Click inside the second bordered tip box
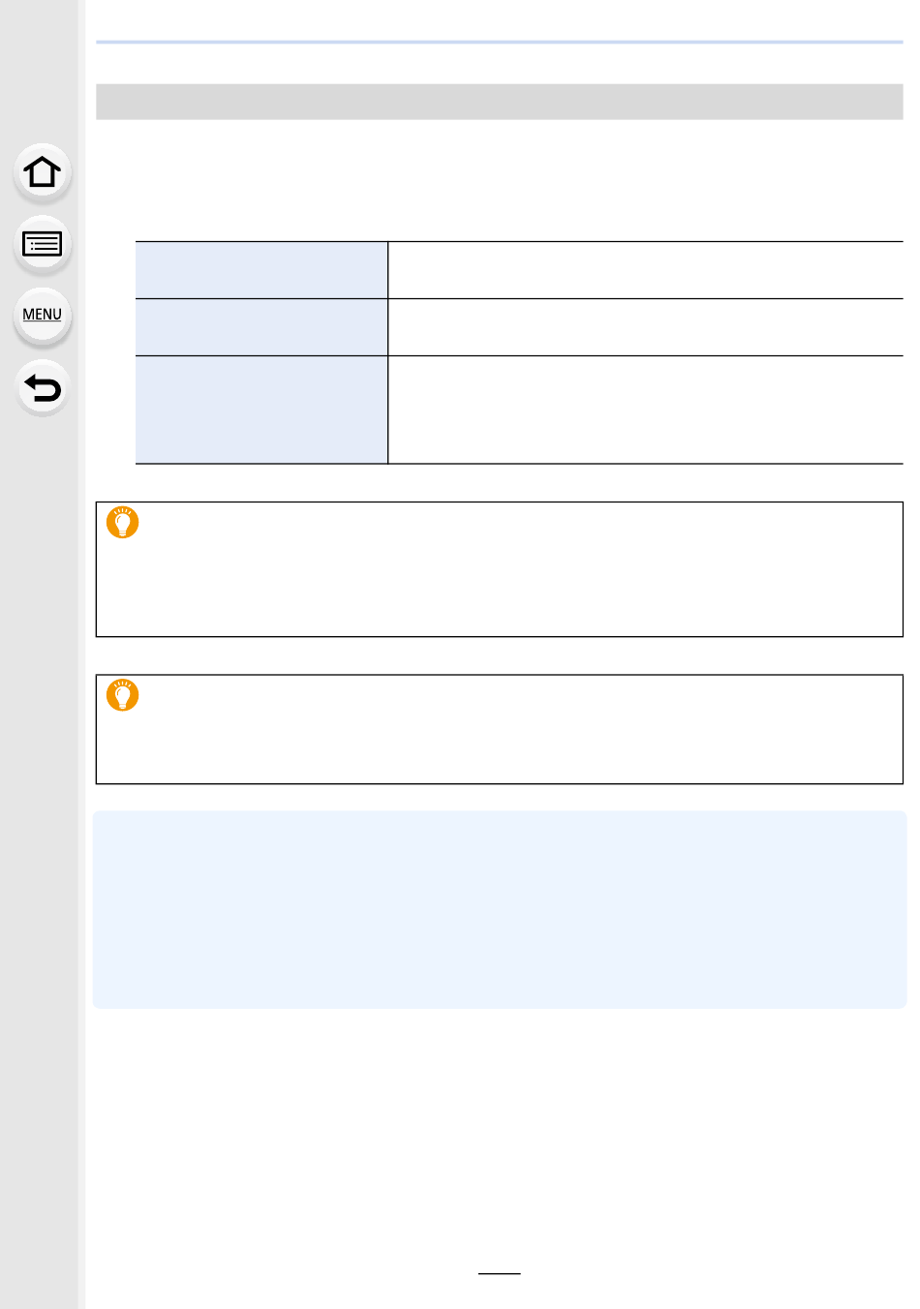Screen dimensions: 920x1309 tap(500, 729)
